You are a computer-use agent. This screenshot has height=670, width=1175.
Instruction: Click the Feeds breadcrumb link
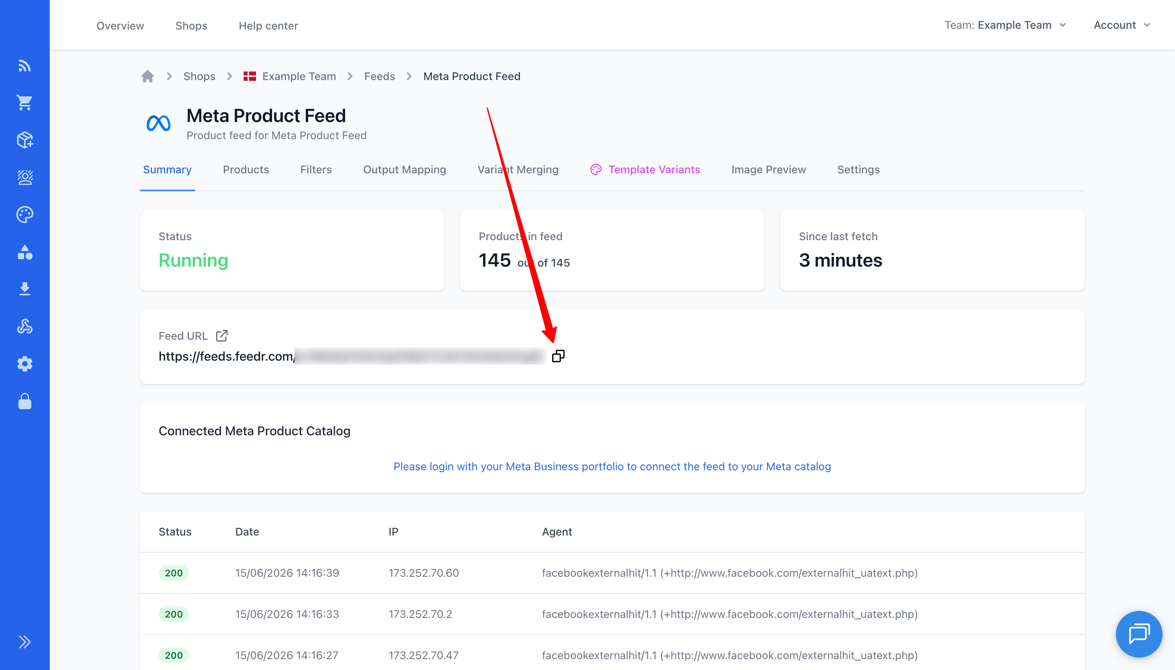coord(379,76)
